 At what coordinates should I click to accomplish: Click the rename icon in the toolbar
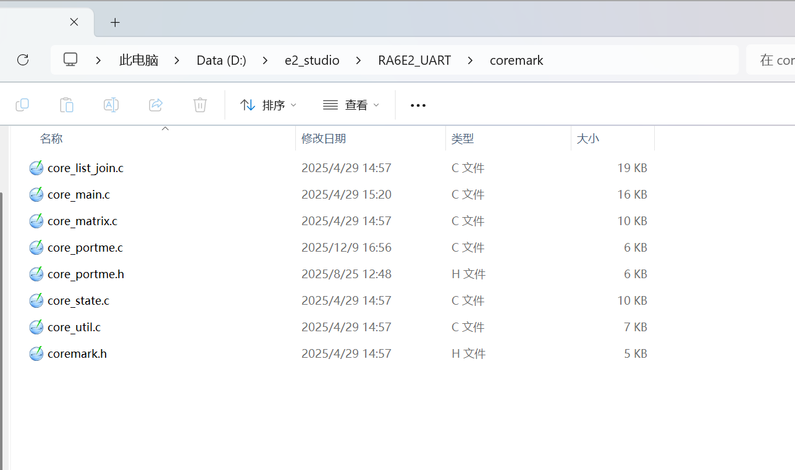coord(111,105)
